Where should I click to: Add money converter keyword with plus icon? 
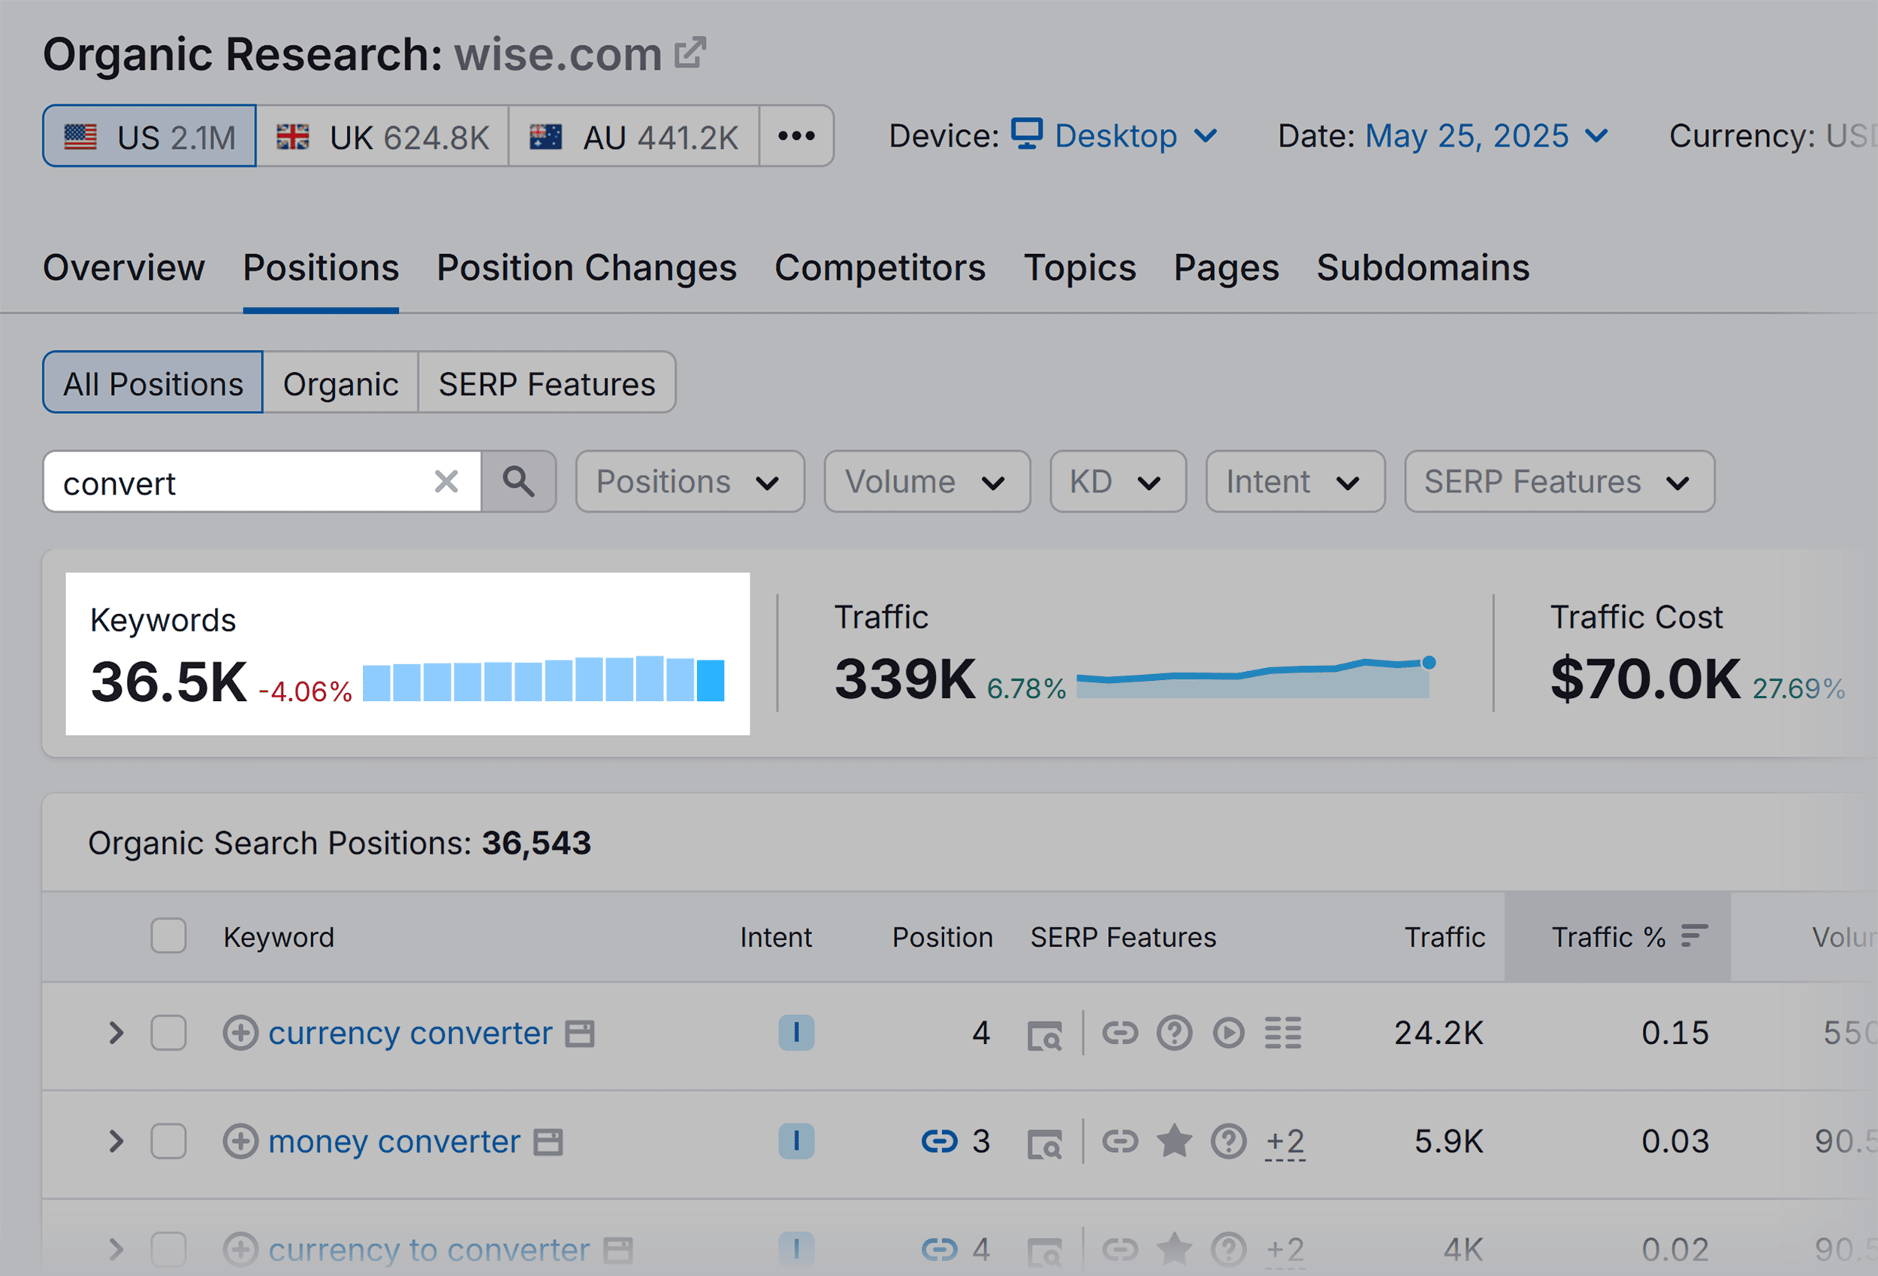point(240,1141)
